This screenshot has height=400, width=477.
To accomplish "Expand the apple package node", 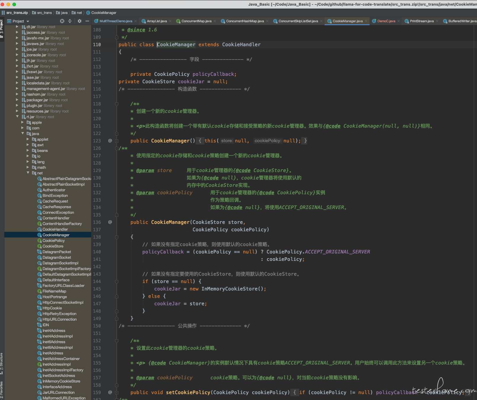I will (x=22, y=122).
